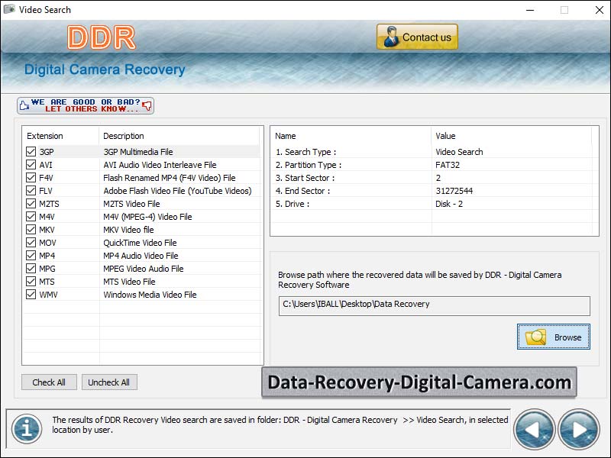Click the Name column header
Viewport: 611px width, 458px height.
[285, 136]
